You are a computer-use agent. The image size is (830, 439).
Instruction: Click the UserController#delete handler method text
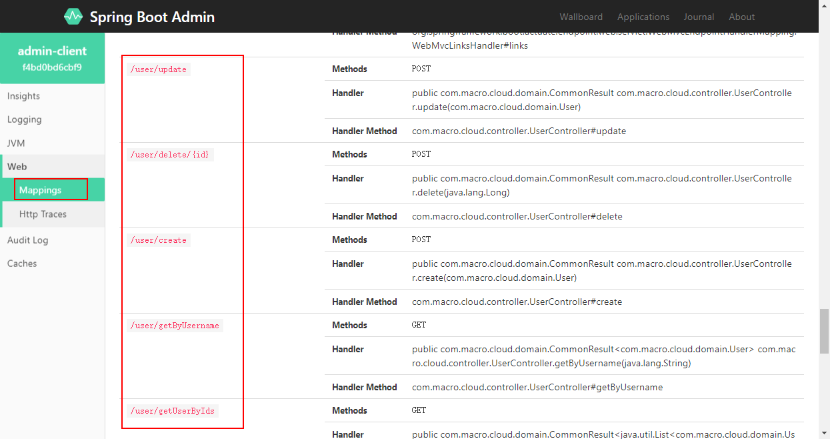click(517, 216)
